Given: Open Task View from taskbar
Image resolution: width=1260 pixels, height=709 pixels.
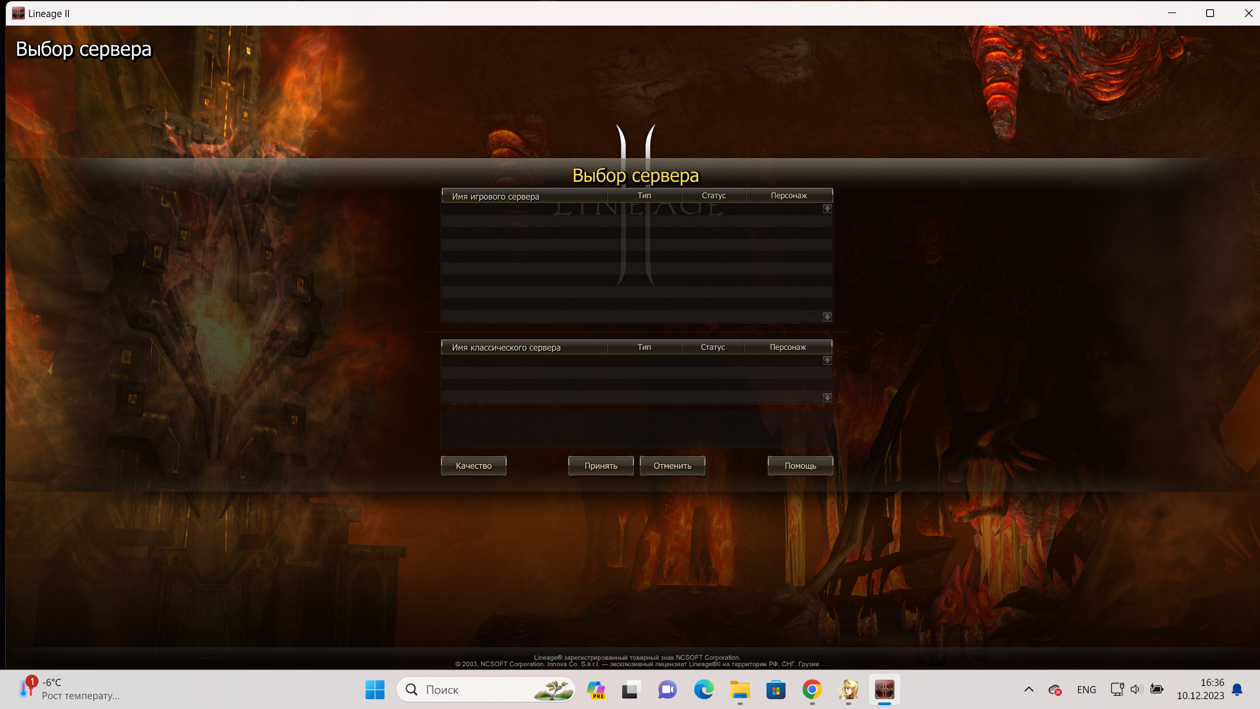Looking at the screenshot, I should click(x=631, y=690).
